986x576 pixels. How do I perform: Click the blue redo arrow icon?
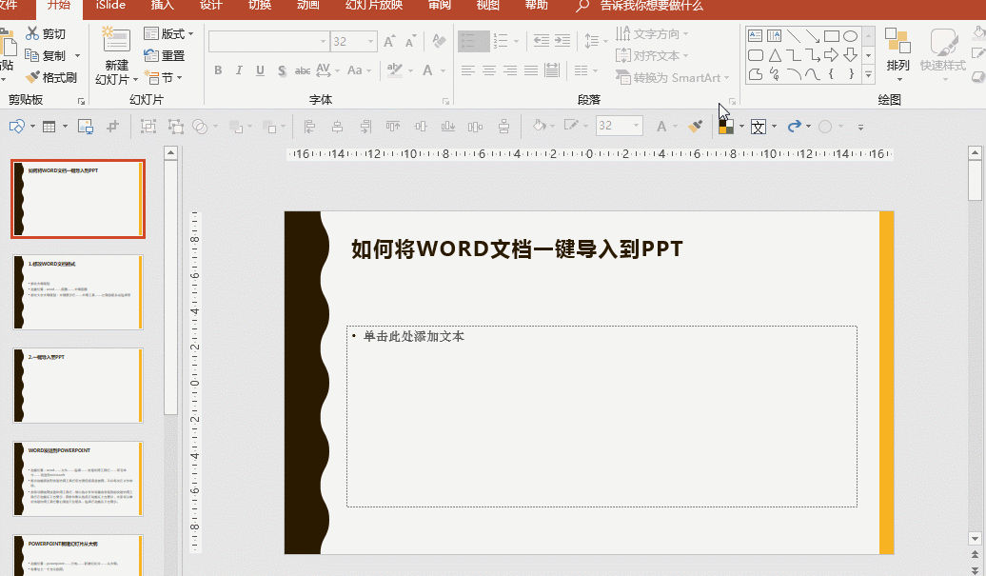[794, 127]
